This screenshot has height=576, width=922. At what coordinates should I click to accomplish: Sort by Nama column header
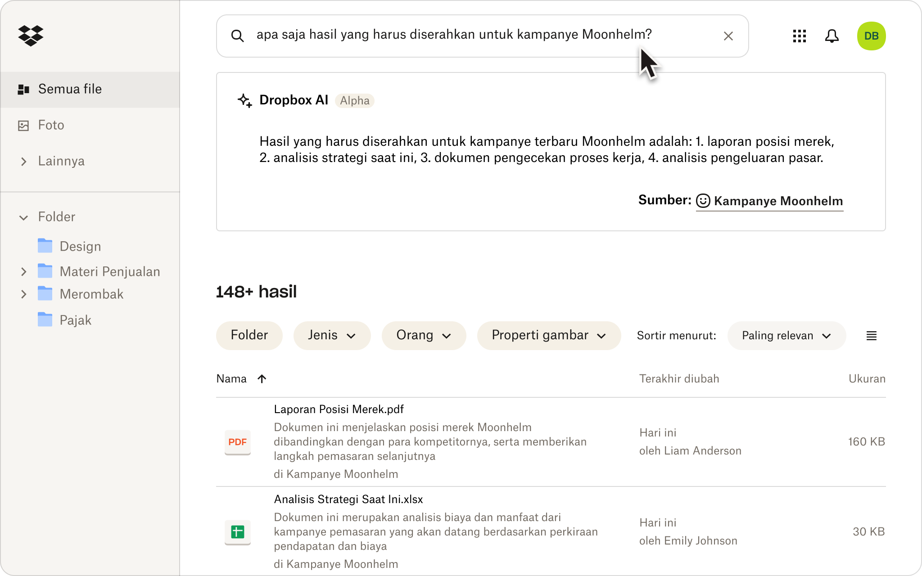coord(231,379)
